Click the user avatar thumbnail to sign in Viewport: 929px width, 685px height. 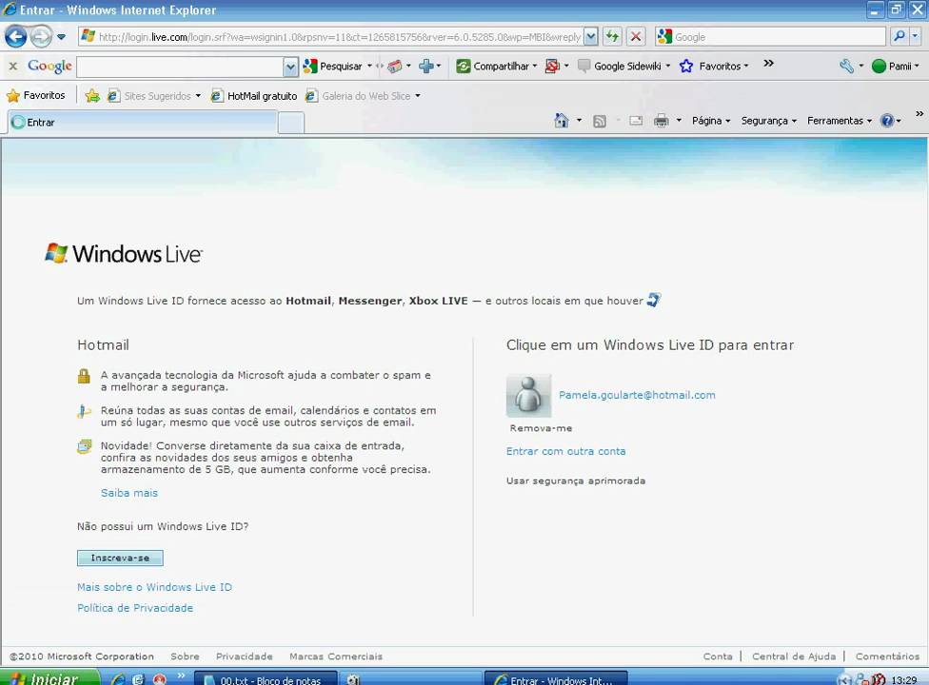coord(528,396)
